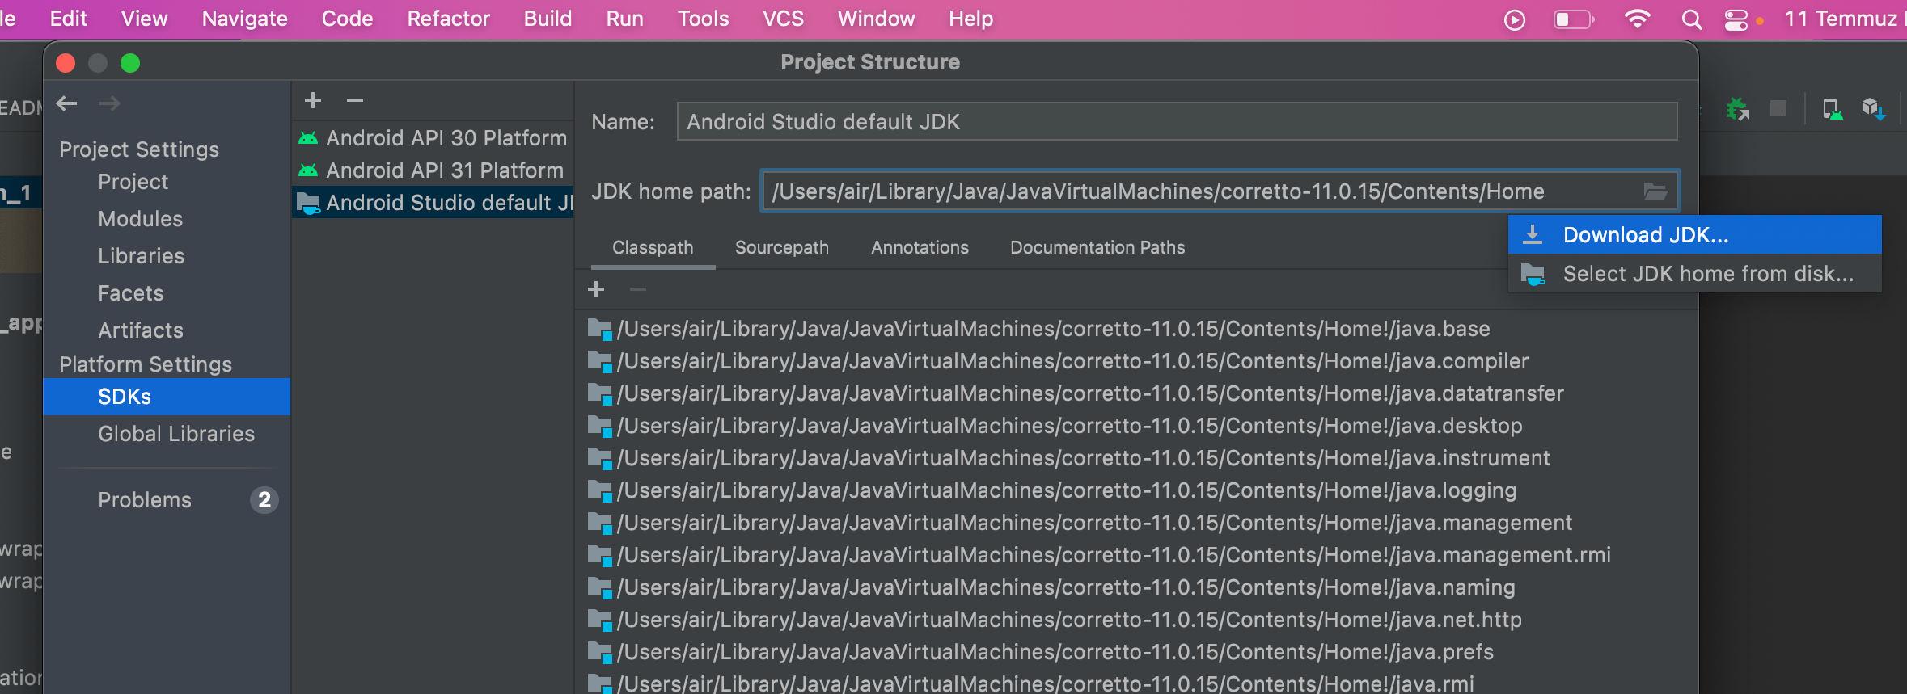
Task: Select Android API 31 Platform SDK
Action: [433, 170]
